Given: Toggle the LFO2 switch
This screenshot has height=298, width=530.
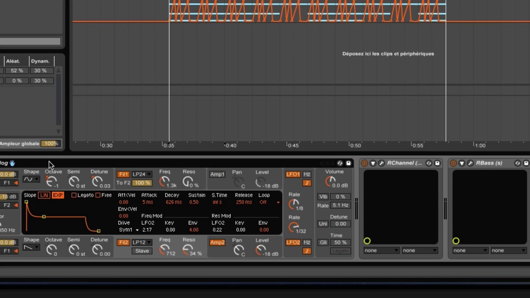Looking at the screenshot, I should 293,242.
